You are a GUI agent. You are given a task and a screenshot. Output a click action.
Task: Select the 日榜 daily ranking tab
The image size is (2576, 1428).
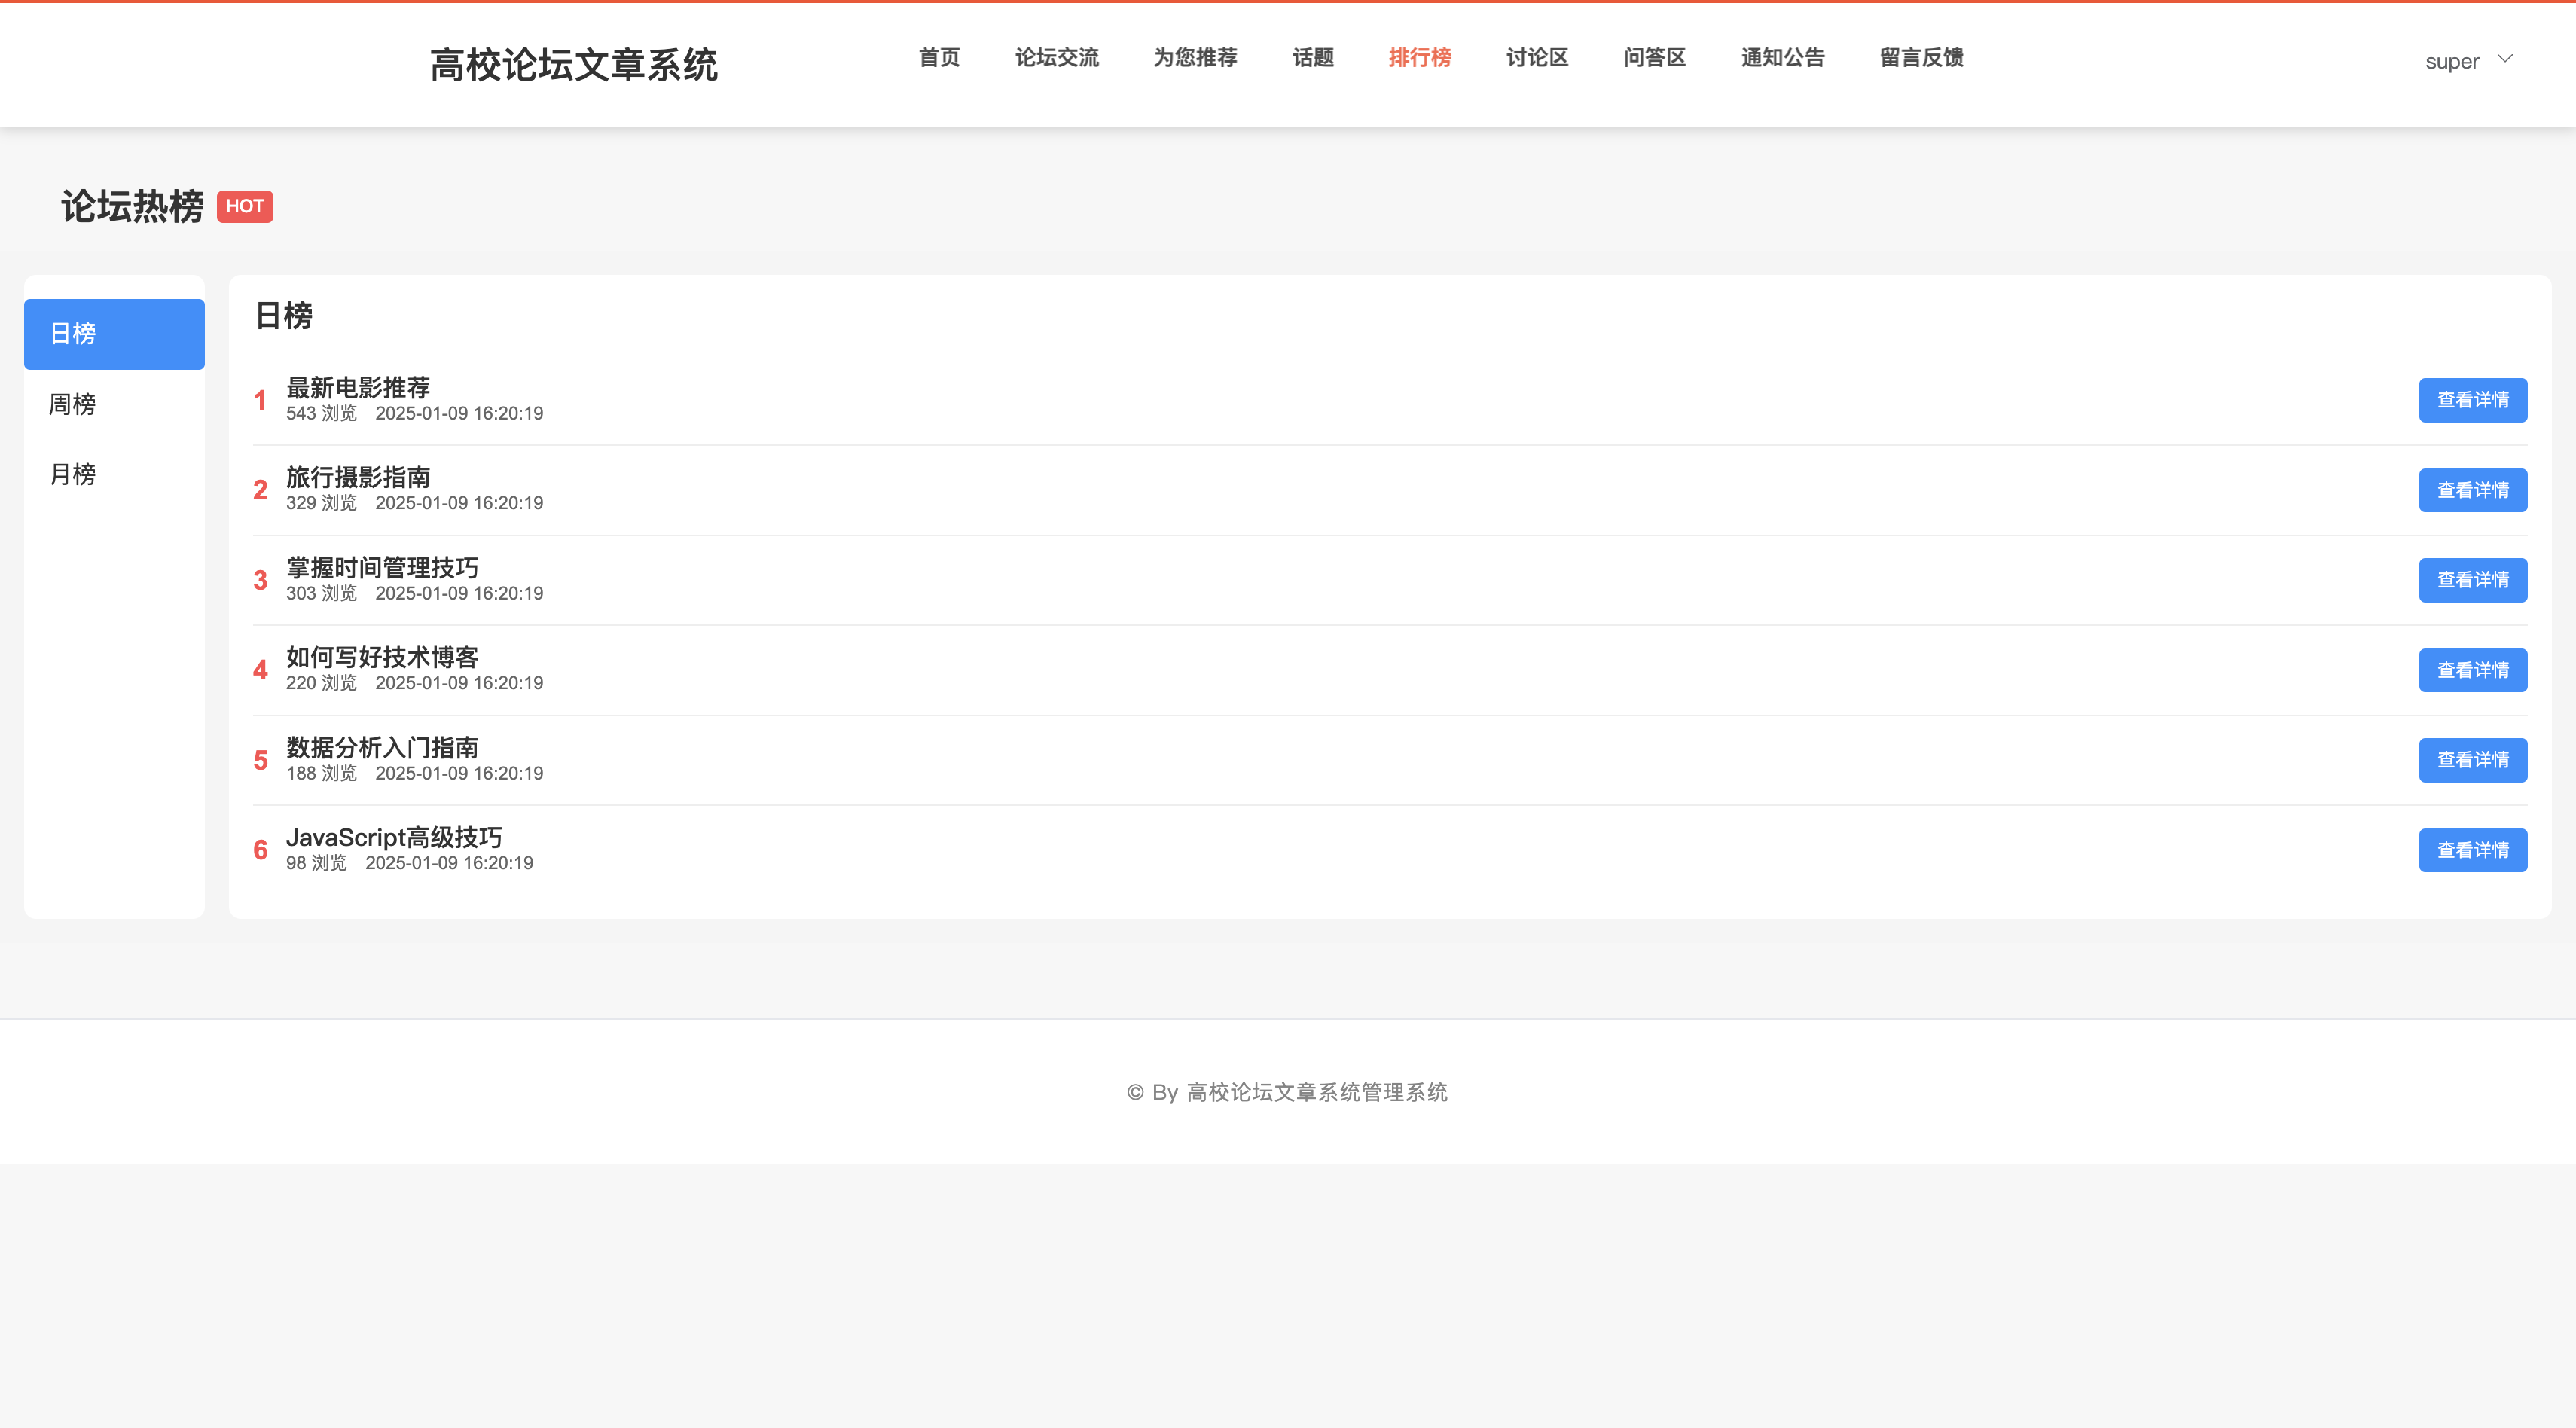[x=73, y=334]
